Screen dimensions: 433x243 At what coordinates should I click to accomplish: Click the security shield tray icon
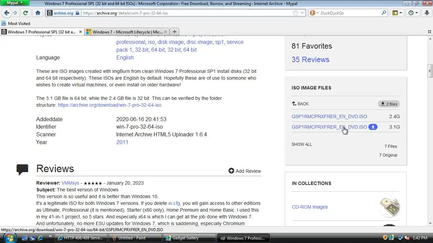385,238
